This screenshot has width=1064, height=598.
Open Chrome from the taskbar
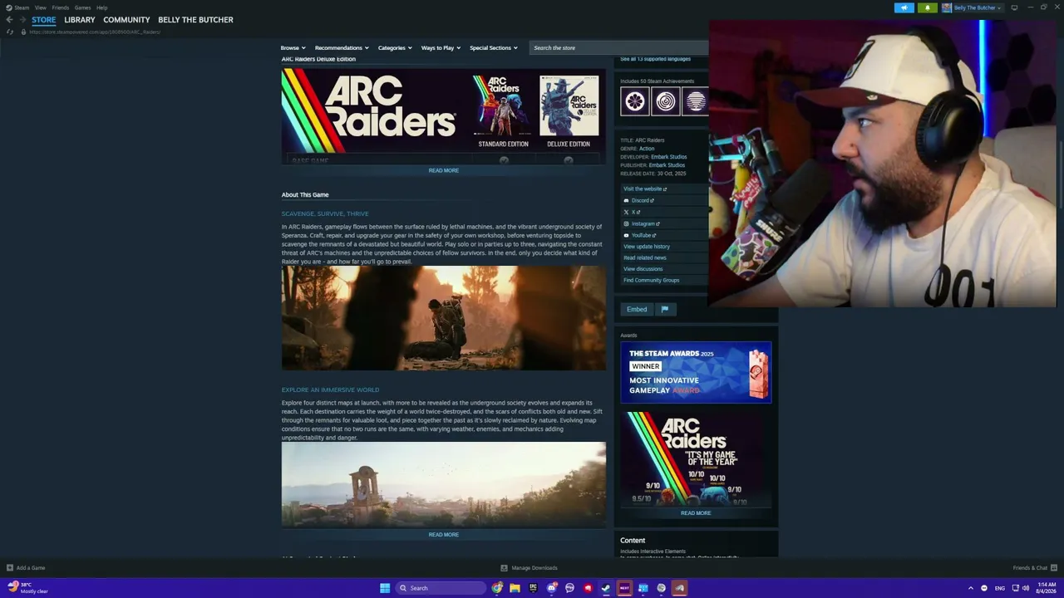point(497,588)
